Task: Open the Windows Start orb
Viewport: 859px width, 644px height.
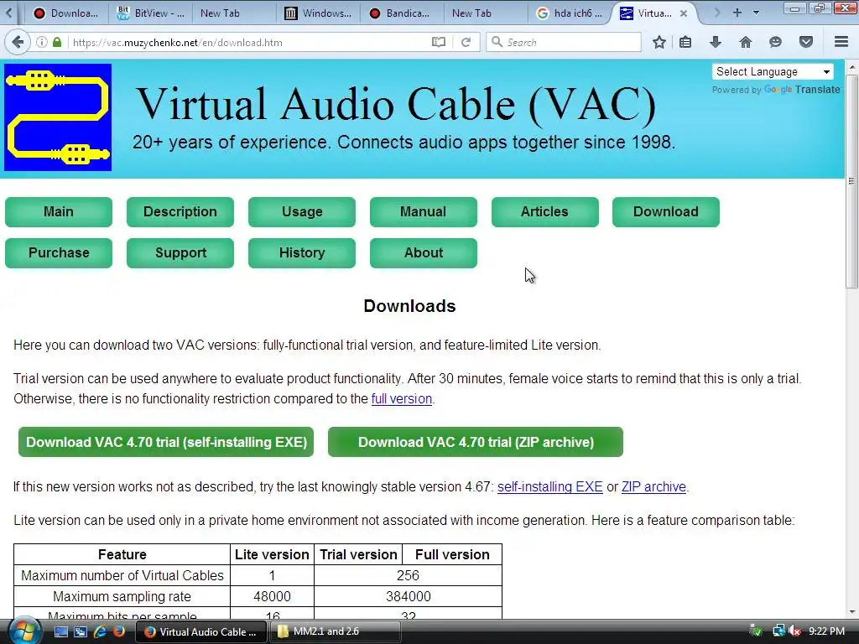Action: [x=23, y=631]
